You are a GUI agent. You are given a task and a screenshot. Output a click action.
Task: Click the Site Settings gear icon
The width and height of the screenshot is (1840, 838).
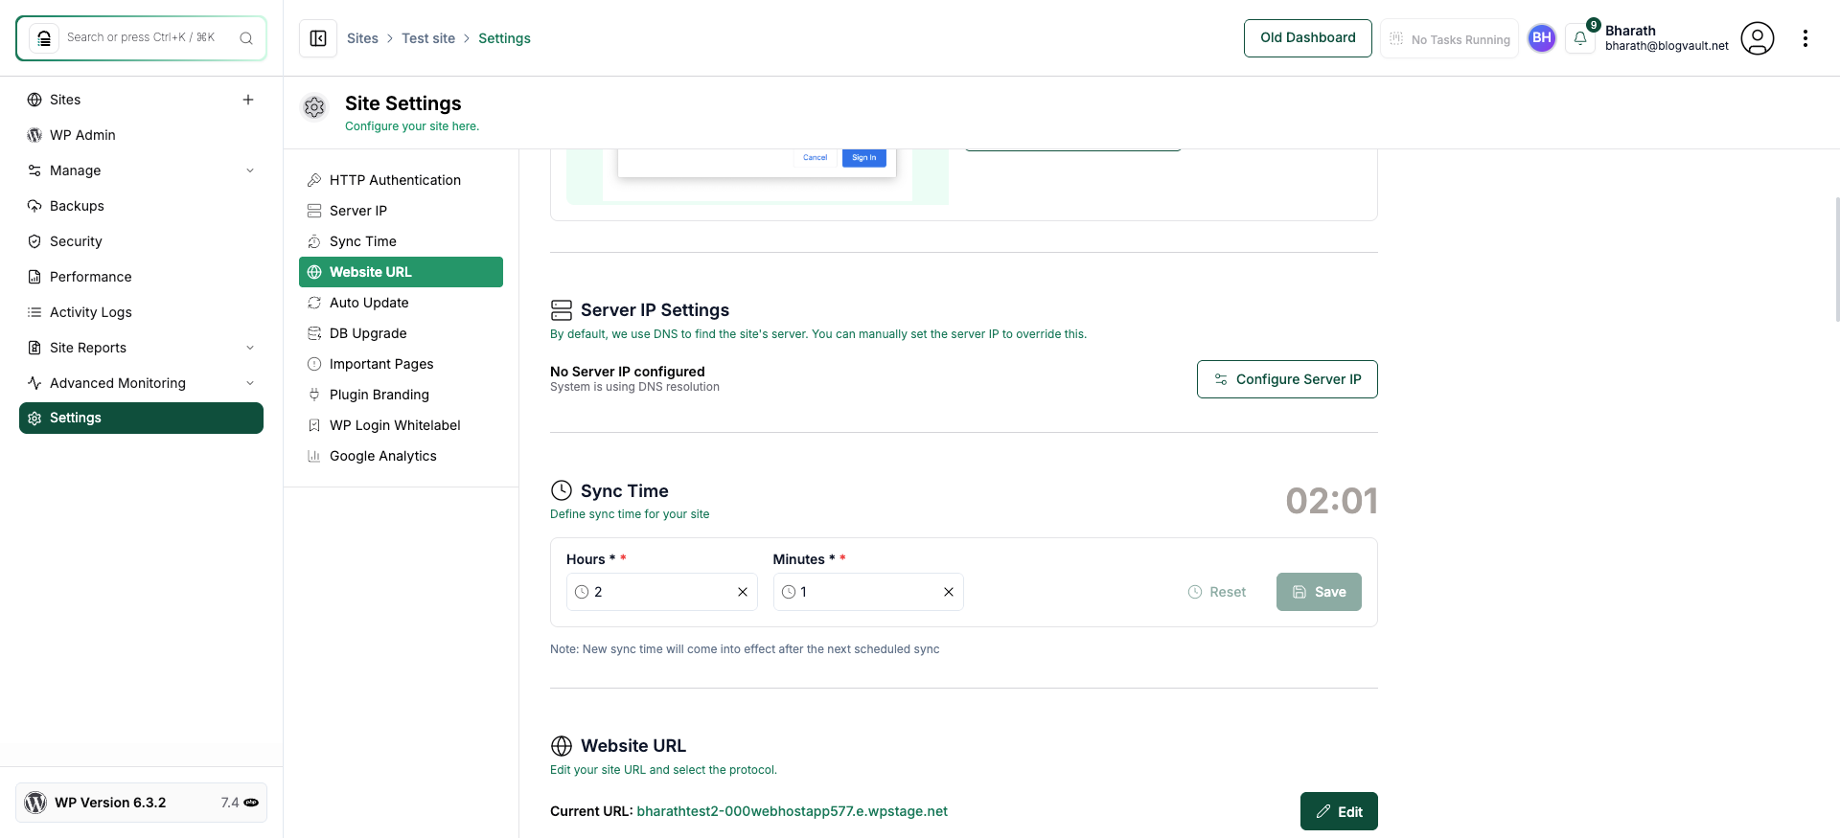(x=314, y=107)
